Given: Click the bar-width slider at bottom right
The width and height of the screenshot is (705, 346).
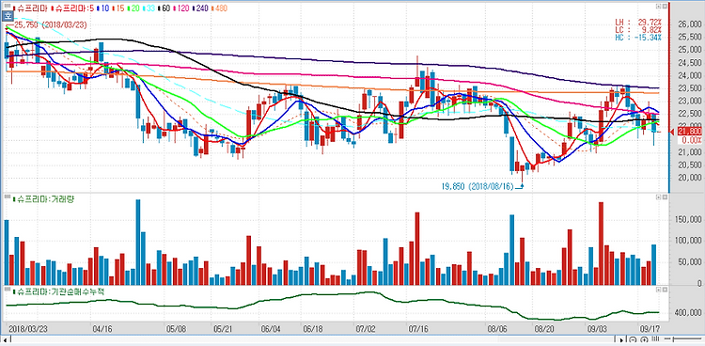Looking at the screenshot, I should 682,338.
